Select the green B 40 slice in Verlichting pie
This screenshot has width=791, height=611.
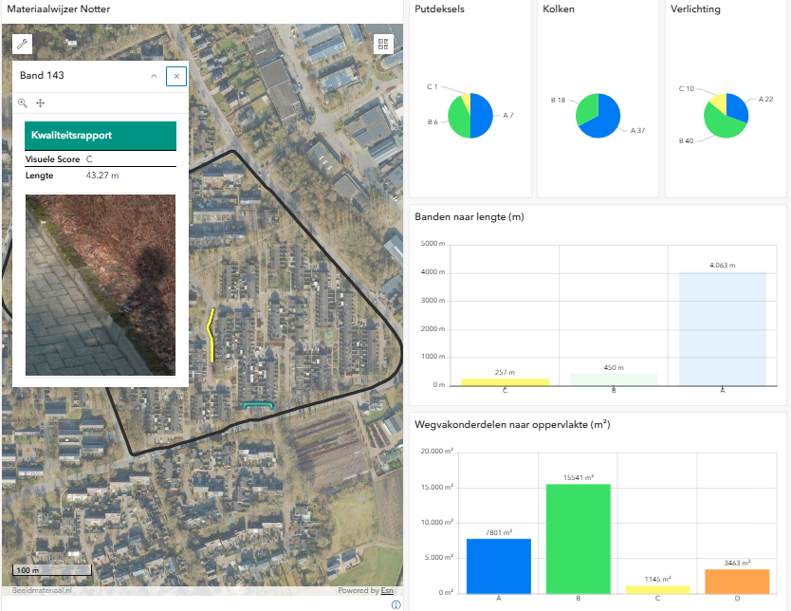tap(722, 125)
